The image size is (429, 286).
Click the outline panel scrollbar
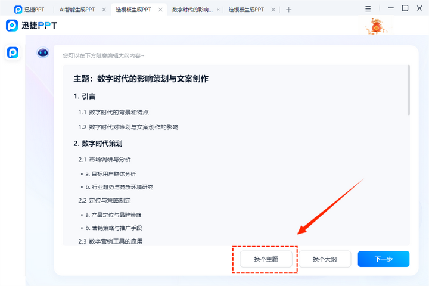click(x=409, y=90)
